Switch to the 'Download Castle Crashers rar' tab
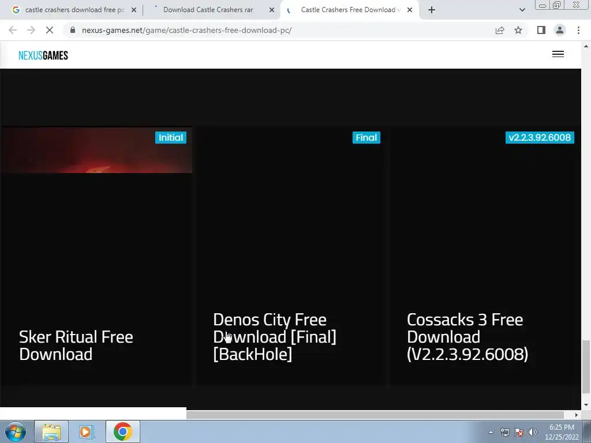Viewport: 591px width, 443px height. (208, 10)
